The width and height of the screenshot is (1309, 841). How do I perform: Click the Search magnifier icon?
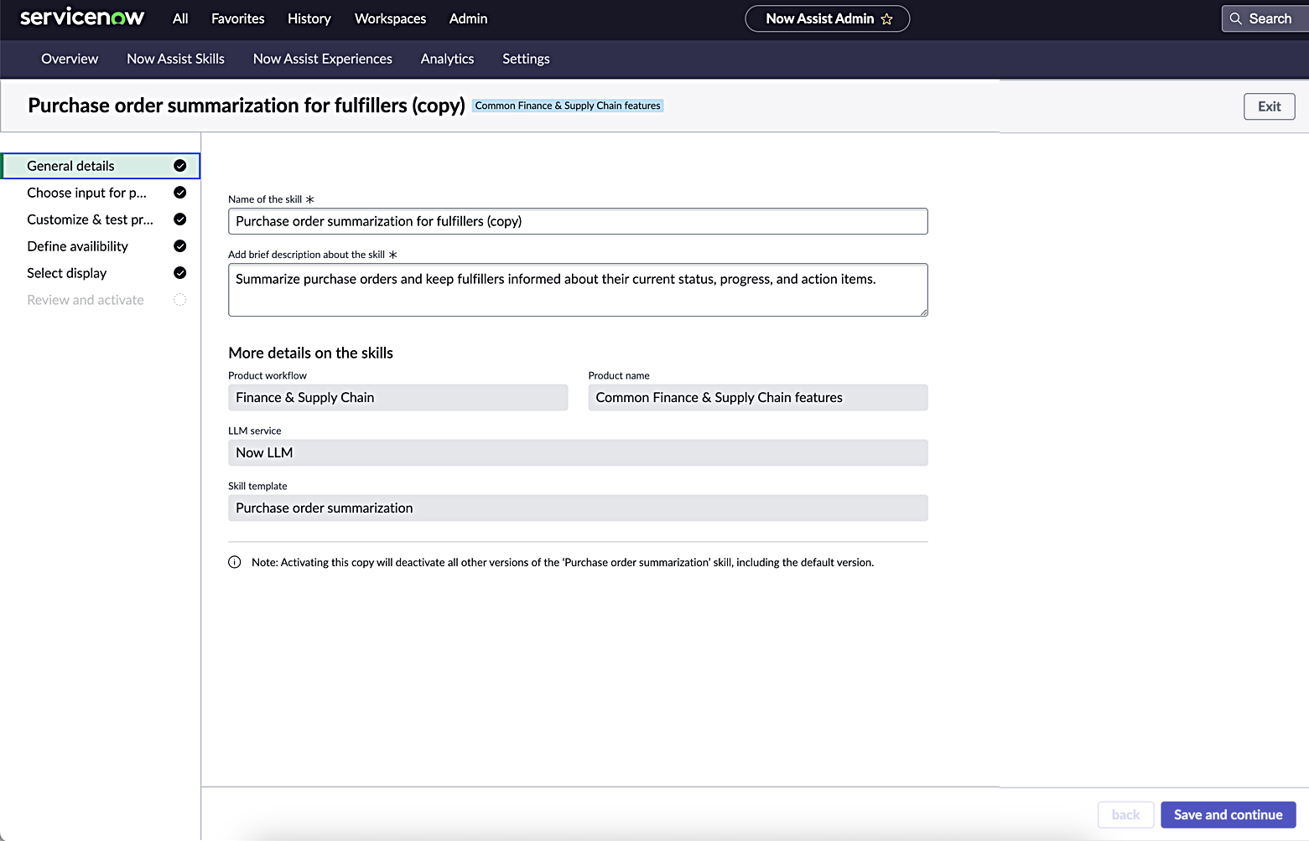pyautogui.click(x=1236, y=18)
